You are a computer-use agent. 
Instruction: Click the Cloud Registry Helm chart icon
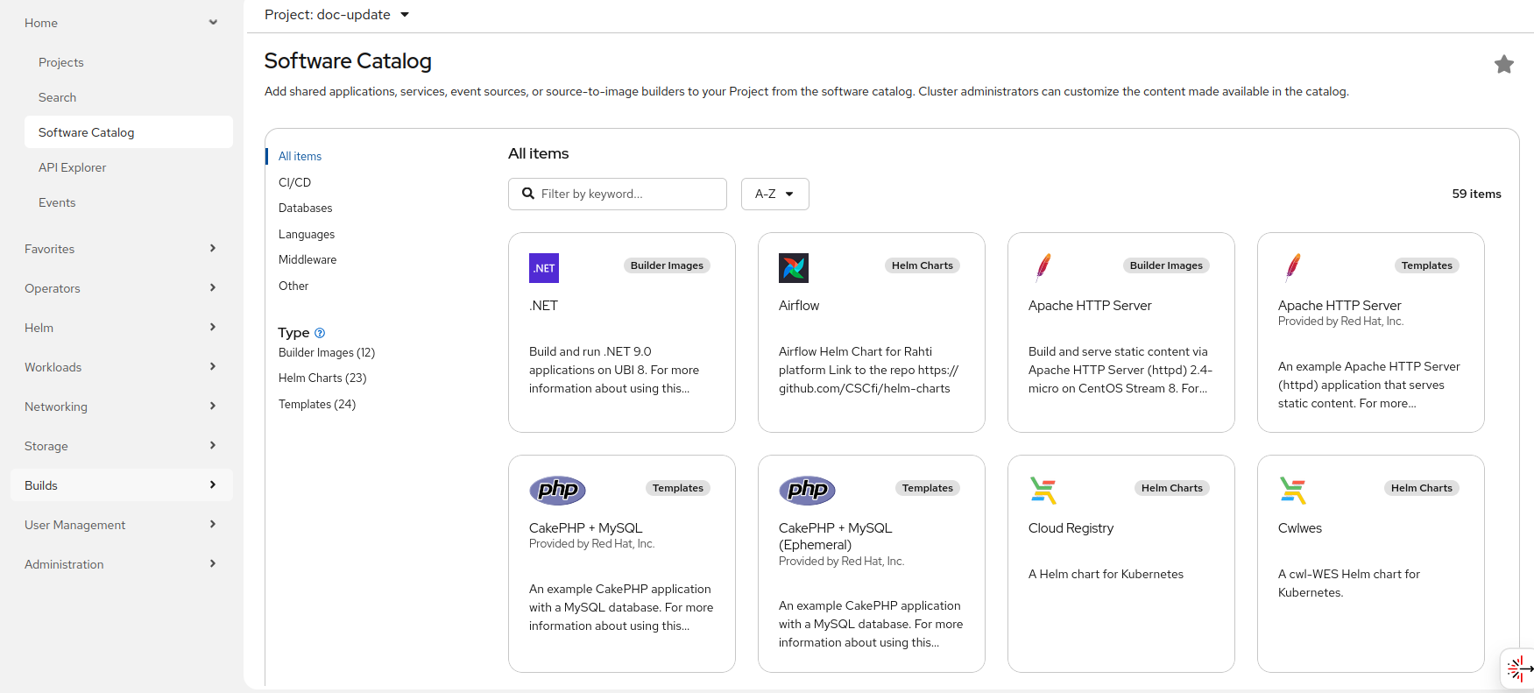1043,491
